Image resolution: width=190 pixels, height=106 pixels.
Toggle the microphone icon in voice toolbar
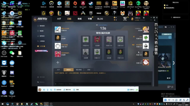click(x=47, y=90)
